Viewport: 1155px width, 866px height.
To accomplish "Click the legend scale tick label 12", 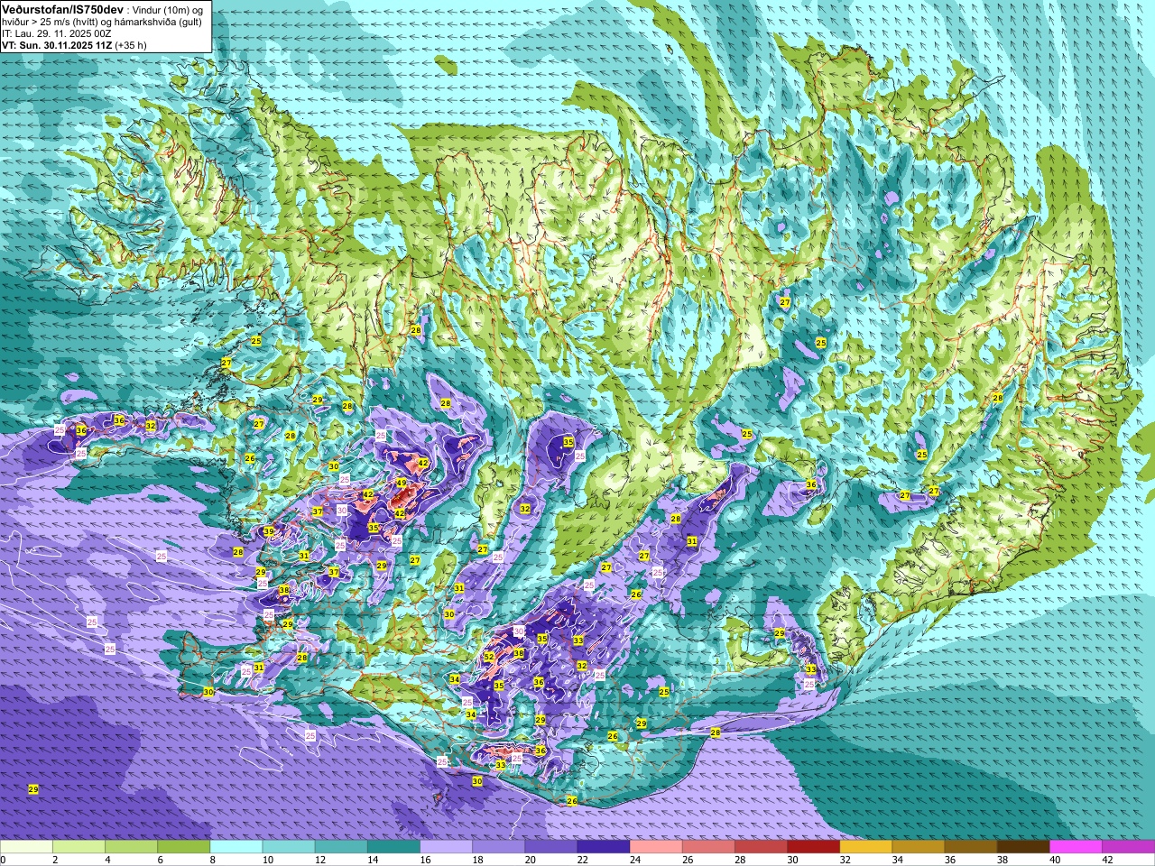I will 320,860.
